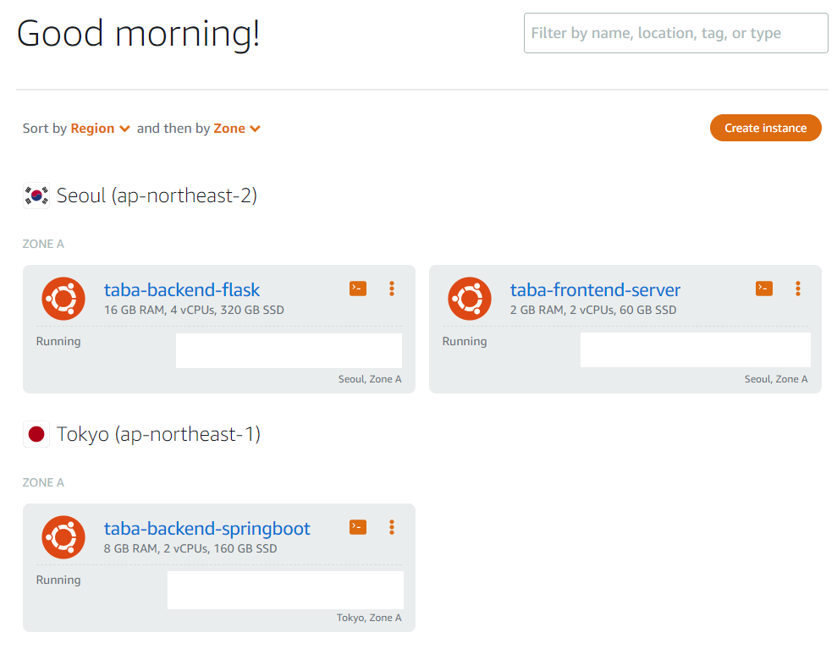837x649 pixels.
Task: Click Seoul, Zone A on taba-backend-flask card
Action: click(x=370, y=379)
